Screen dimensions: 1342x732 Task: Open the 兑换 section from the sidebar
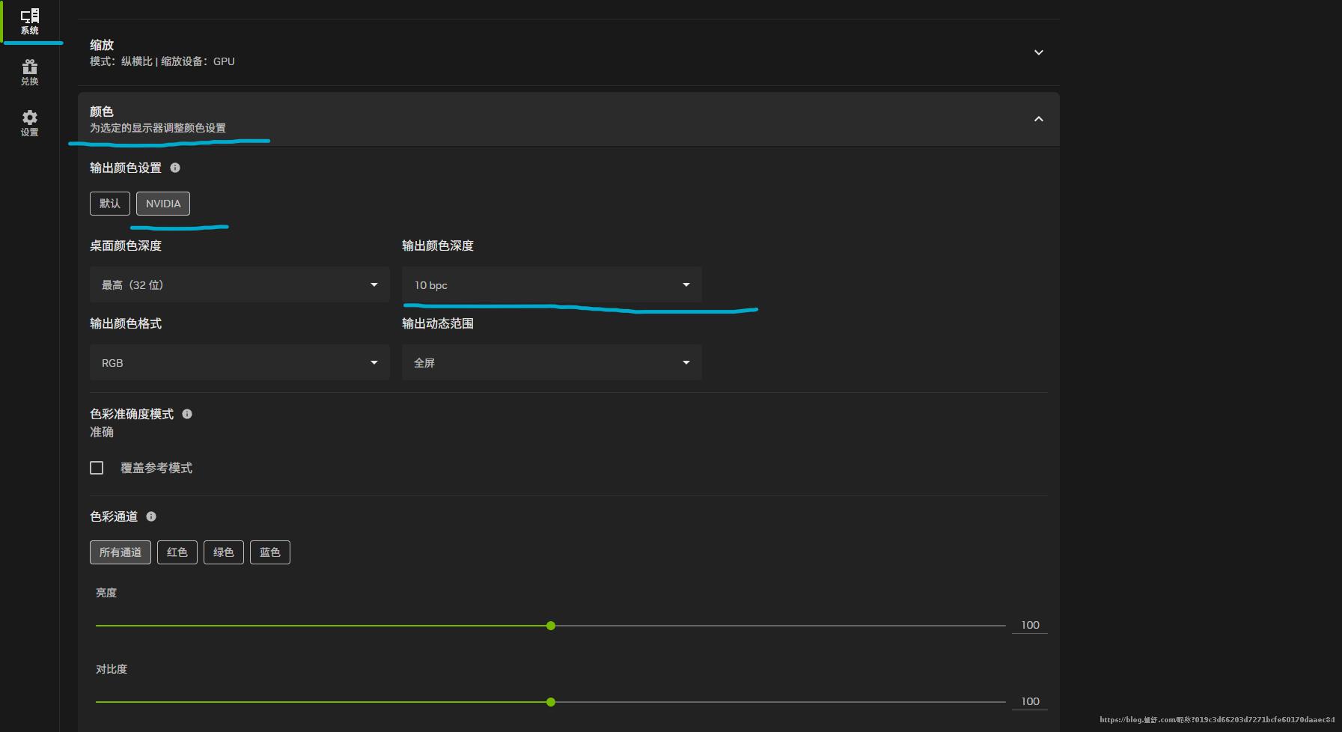point(30,71)
